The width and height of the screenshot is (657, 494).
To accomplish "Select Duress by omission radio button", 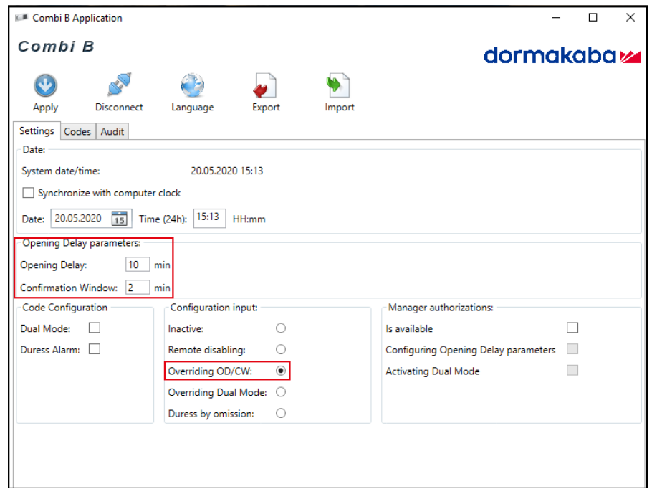I will pos(281,413).
